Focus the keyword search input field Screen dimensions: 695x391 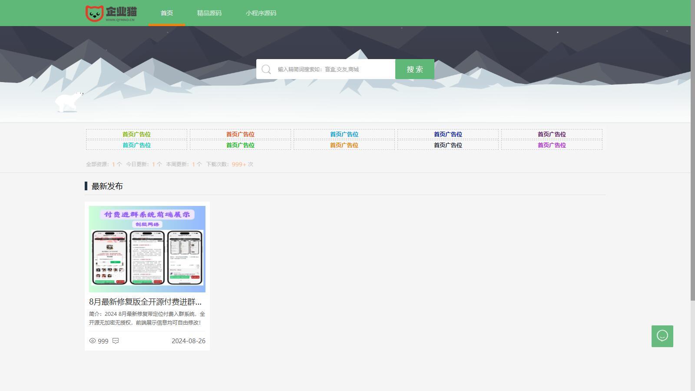click(334, 69)
